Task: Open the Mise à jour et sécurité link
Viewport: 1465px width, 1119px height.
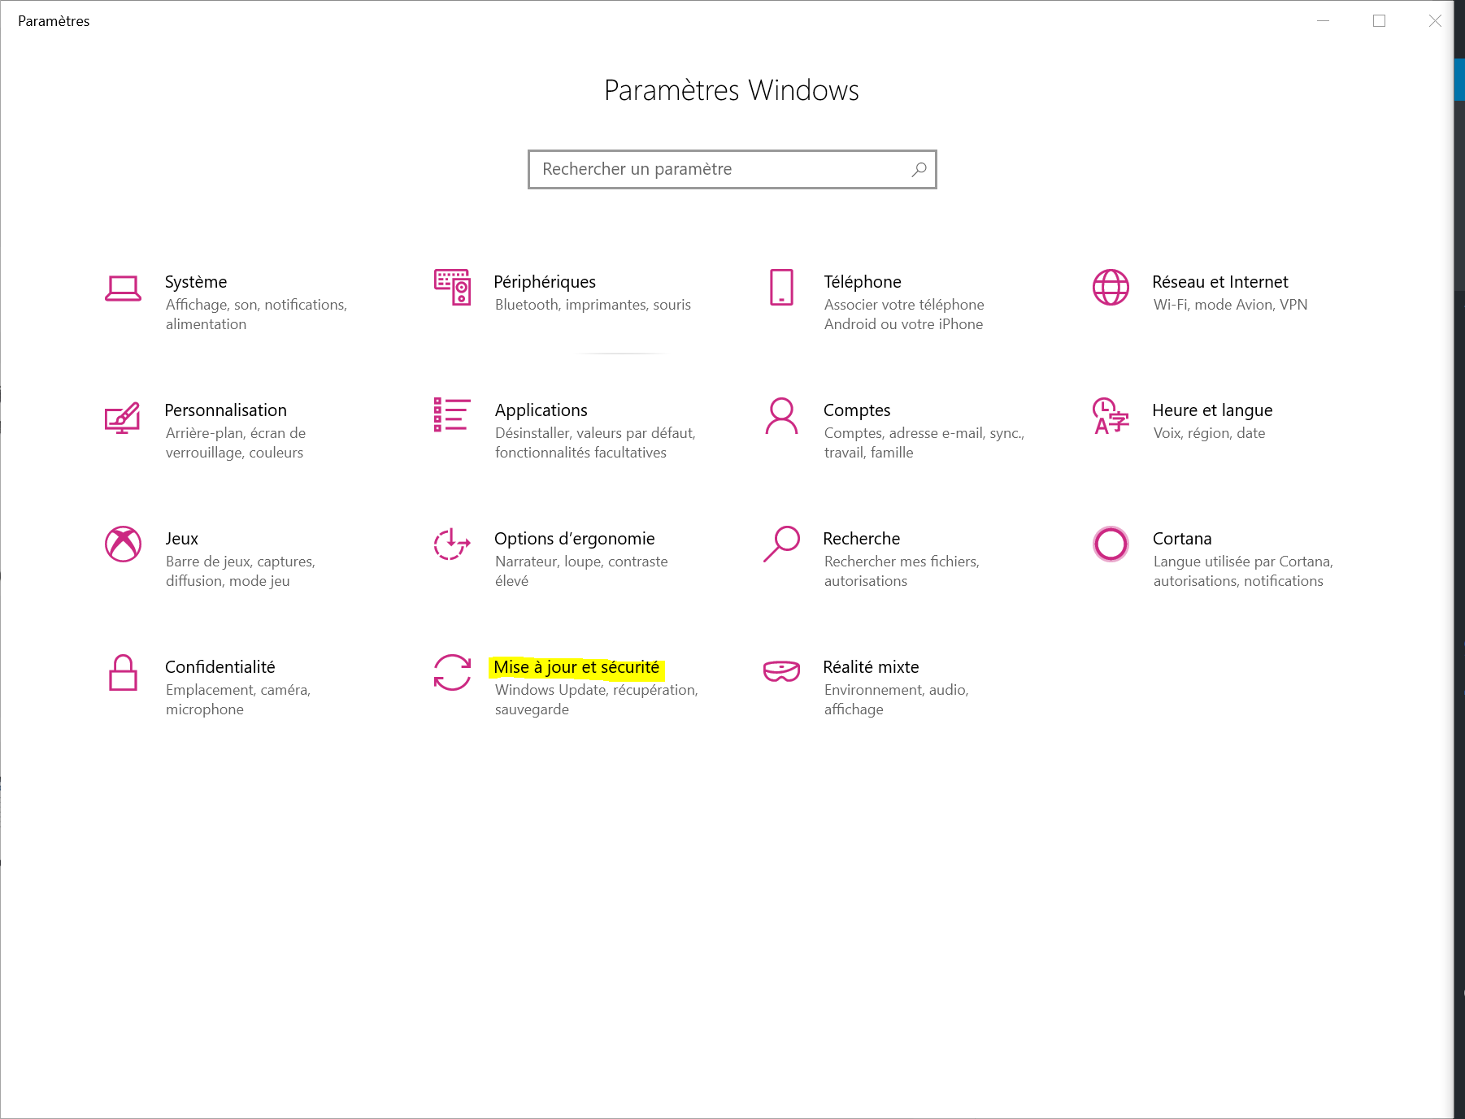Action: pyautogui.click(x=576, y=667)
